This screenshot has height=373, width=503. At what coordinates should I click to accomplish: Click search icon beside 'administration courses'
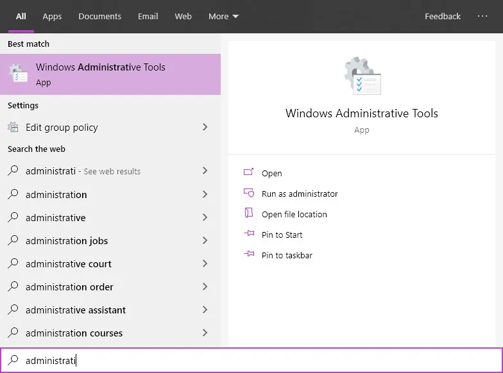tap(13, 333)
